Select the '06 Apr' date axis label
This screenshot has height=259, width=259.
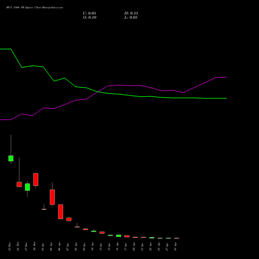click(59, 247)
